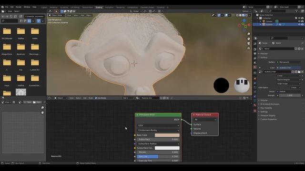Select material preview shading mode
Screen dimensions: 305x171
[244, 15]
